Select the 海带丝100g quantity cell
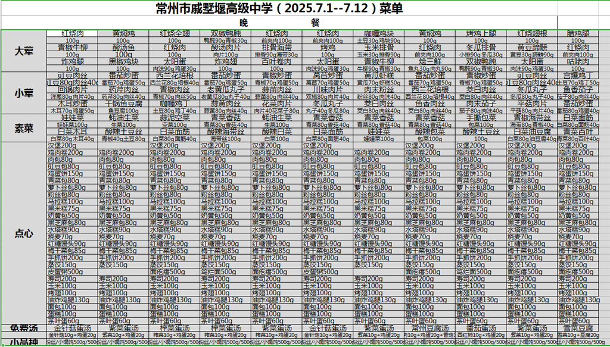 coord(225,139)
